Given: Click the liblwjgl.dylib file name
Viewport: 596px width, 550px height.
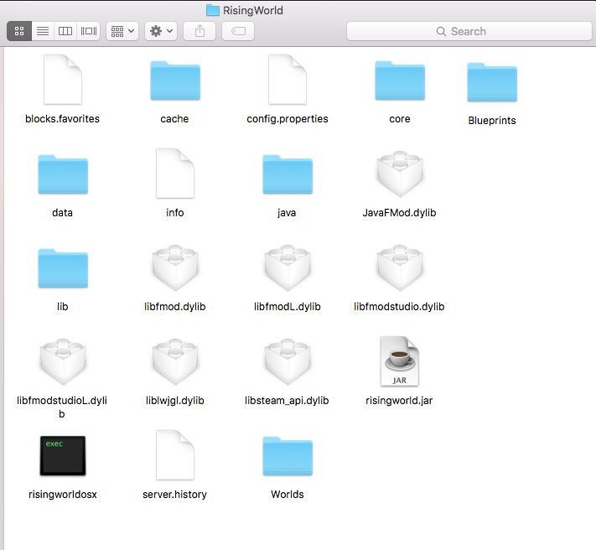Looking at the screenshot, I should coord(175,401).
